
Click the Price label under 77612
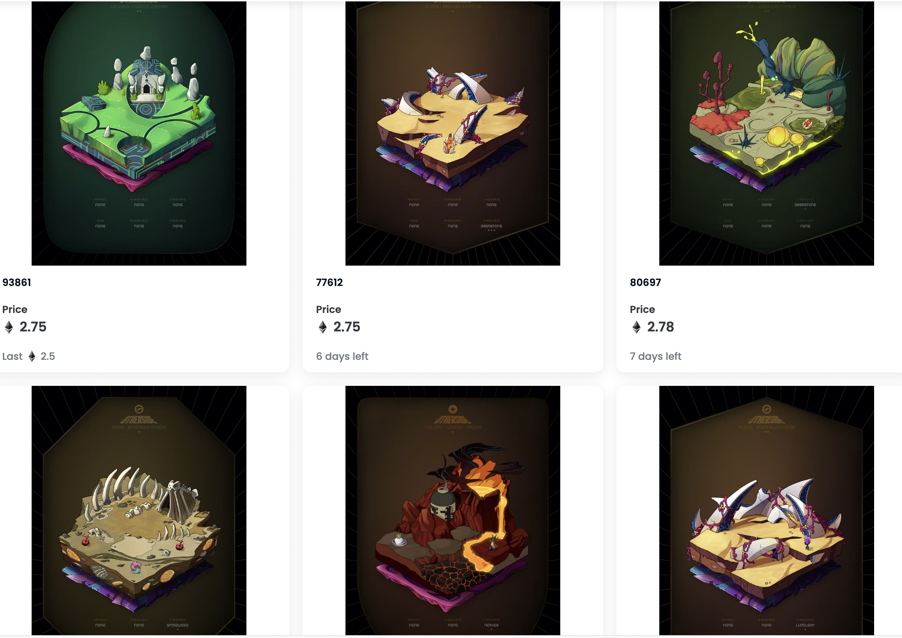click(x=329, y=309)
